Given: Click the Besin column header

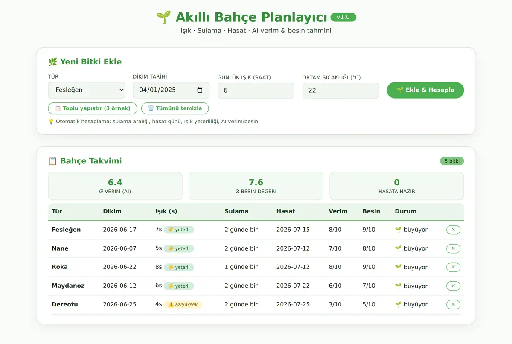Looking at the screenshot, I should [x=372, y=211].
